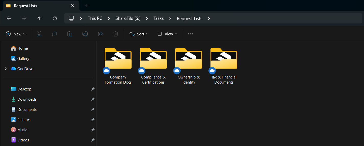The height and width of the screenshot is (146, 364).
Task: Click cloud status badge on Compliance & Certifications
Action: pos(142,71)
